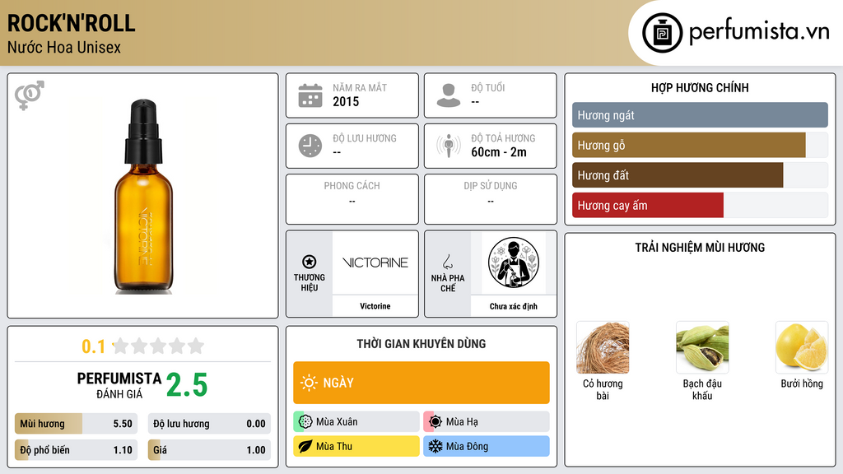Click the THỜI GIAN KHUYÊN DÙNG heading

pos(421,344)
